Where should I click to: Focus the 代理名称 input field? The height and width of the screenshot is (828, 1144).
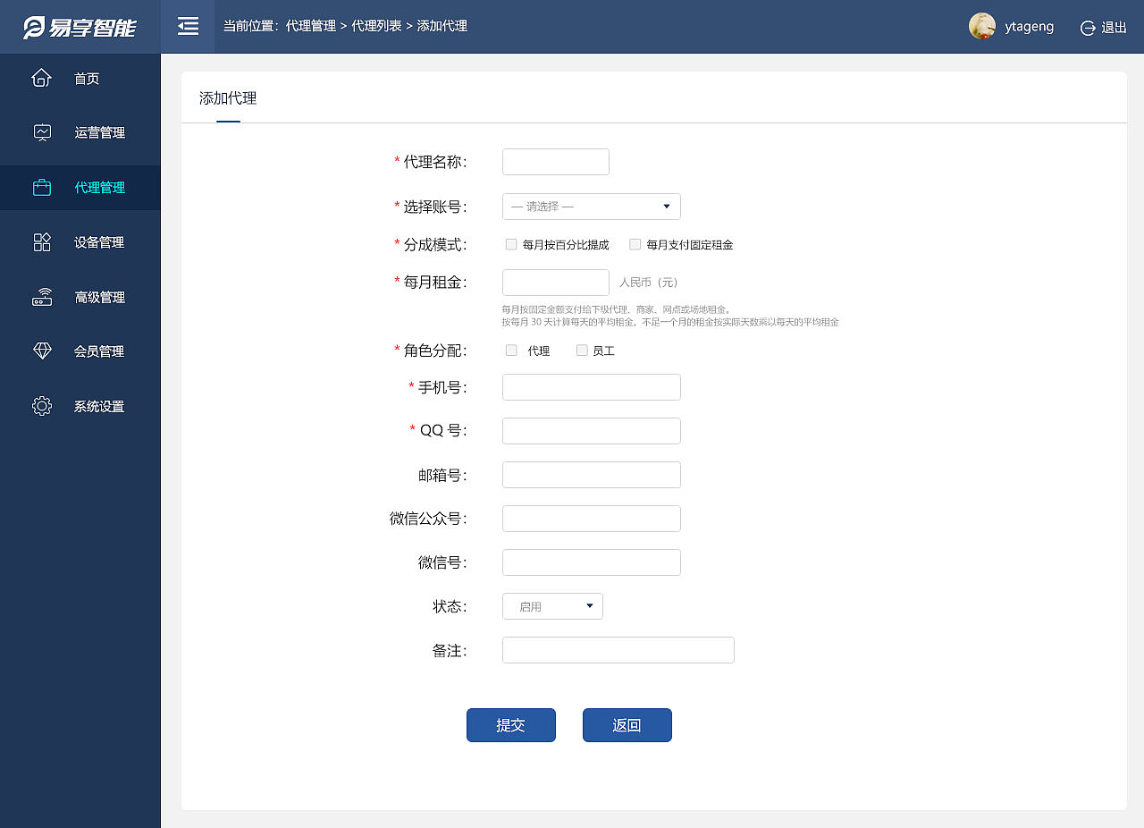point(555,162)
